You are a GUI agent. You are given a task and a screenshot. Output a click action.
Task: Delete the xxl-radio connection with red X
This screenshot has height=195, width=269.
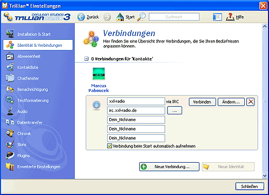(x=251, y=102)
